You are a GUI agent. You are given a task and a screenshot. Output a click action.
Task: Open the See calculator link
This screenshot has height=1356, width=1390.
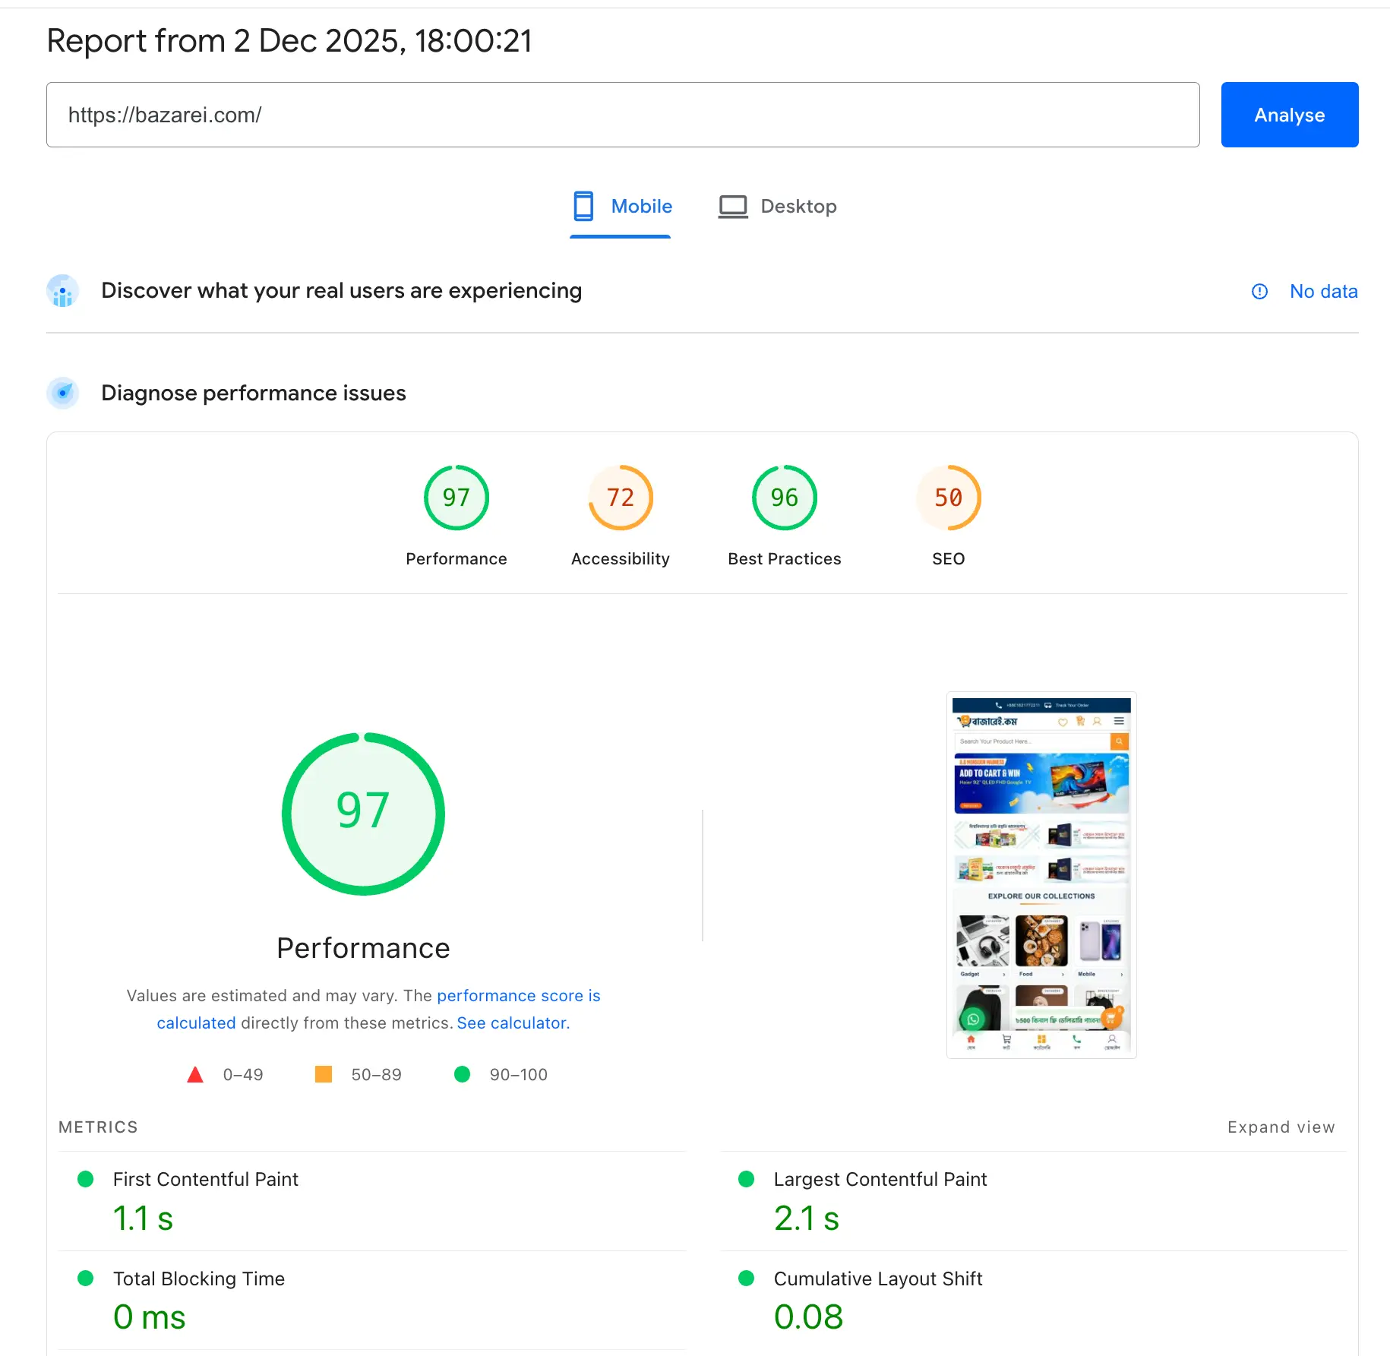click(x=513, y=1023)
